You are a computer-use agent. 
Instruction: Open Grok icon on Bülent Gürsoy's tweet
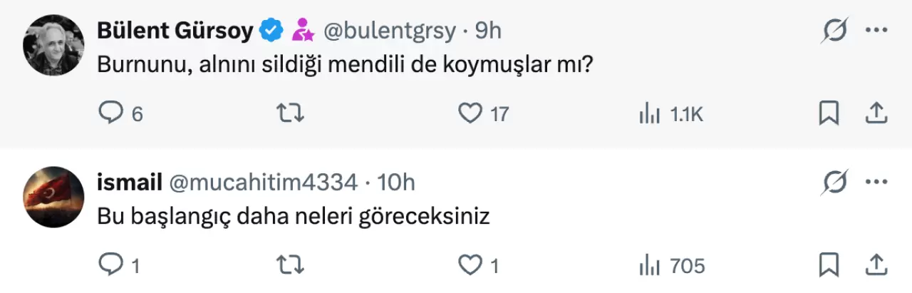834,31
